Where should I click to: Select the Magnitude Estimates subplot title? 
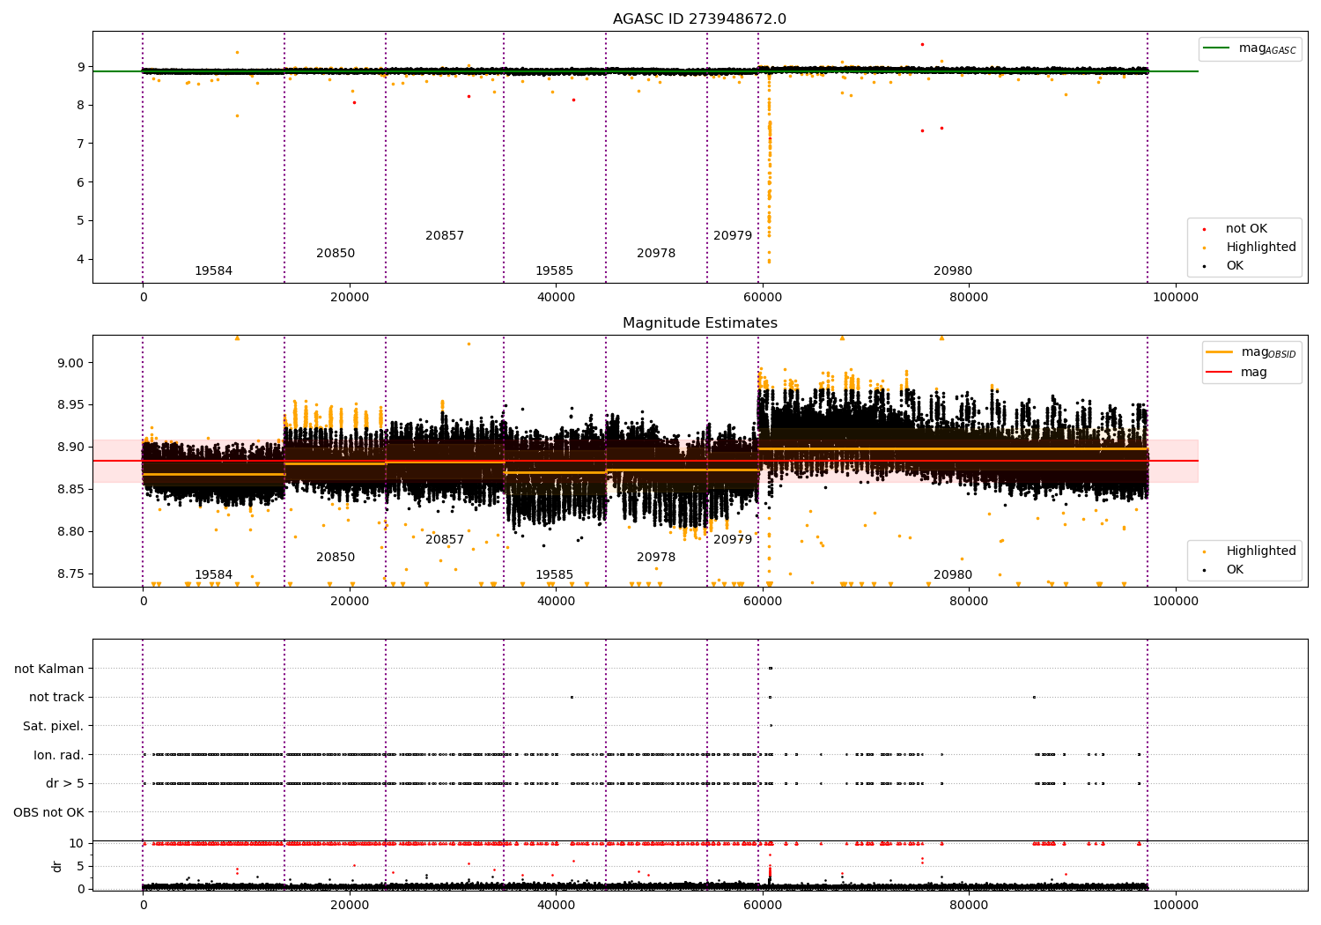[x=700, y=323]
